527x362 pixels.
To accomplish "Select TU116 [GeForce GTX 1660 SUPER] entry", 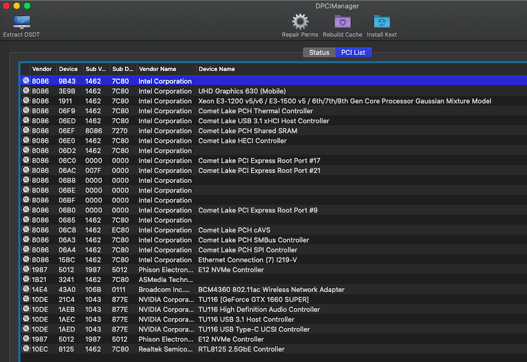I will (253, 300).
